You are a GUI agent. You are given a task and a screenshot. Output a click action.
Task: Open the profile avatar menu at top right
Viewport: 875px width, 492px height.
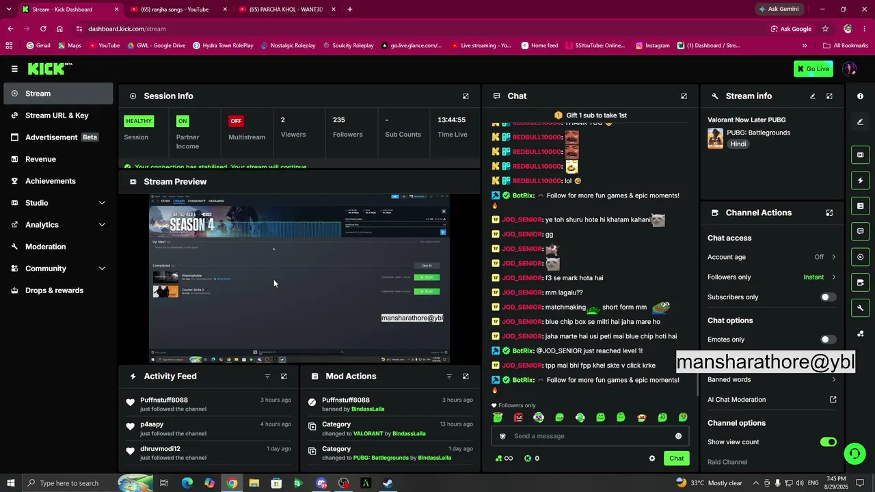click(x=850, y=69)
